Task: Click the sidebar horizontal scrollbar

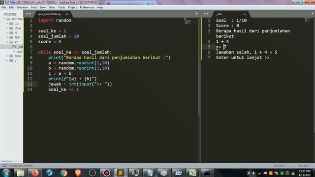Action: tap(6, 161)
